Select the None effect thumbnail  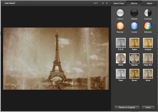point(148,74)
